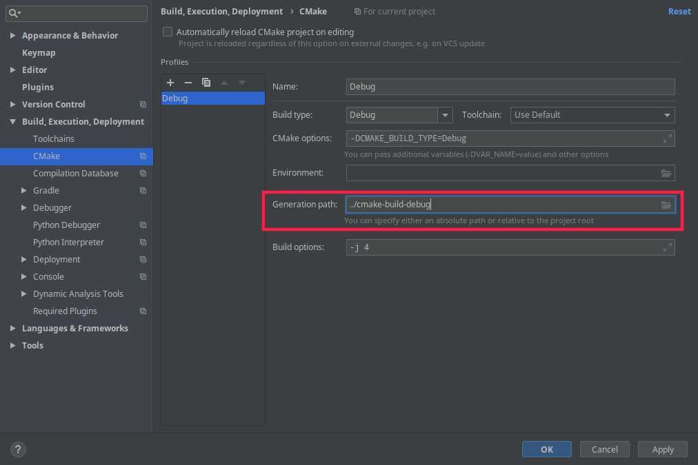The image size is (698, 465).
Task: Click the Build options field
Action: click(x=510, y=247)
